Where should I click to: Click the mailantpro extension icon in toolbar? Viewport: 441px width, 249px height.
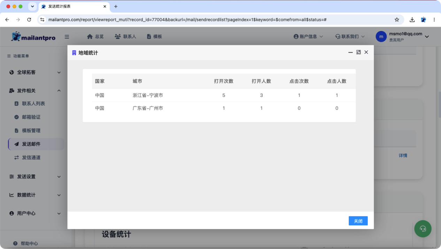coord(423,20)
